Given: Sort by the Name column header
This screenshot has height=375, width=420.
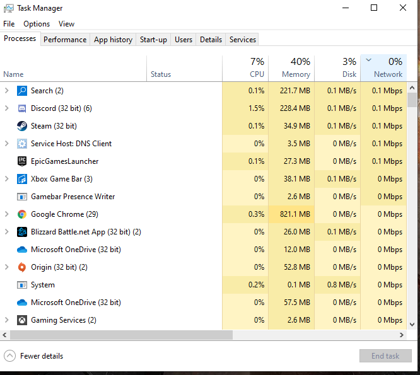Looking at the screenshot, I should point(73,68).
